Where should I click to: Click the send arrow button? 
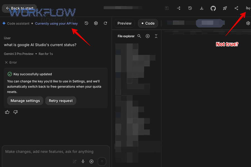(102, 161)
